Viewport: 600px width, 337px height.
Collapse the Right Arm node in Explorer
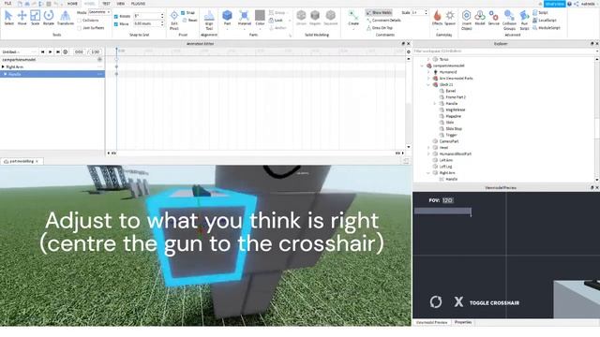(428, 172)
